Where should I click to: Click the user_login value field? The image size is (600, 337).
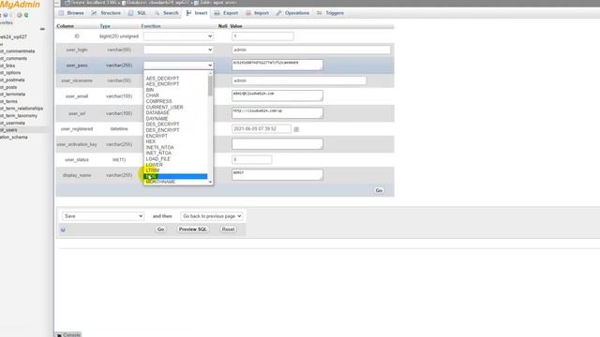(311, 50)
